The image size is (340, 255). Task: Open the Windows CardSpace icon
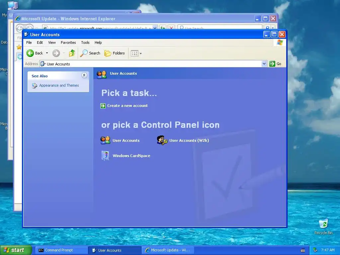(105, 156)
